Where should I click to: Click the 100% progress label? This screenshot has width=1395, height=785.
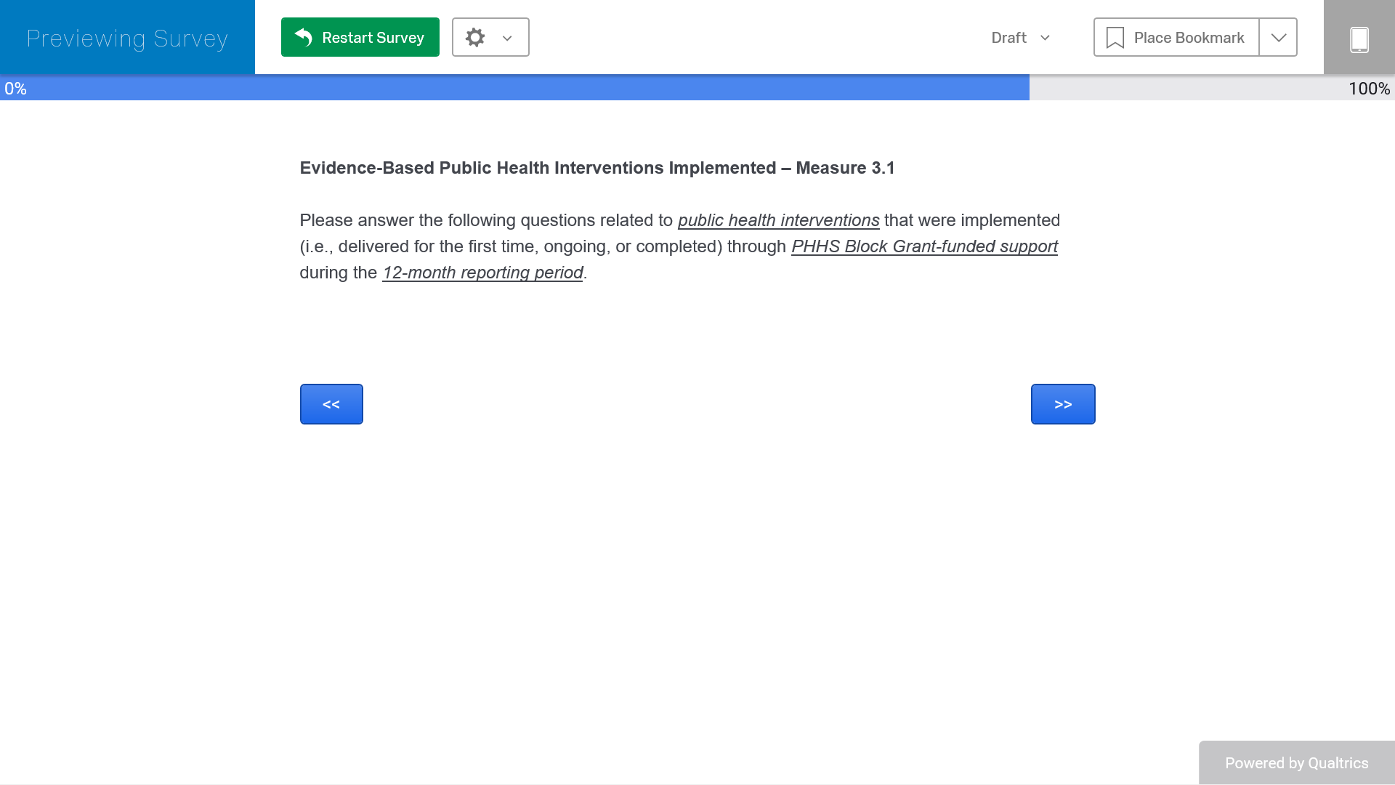coord(1369,89)
